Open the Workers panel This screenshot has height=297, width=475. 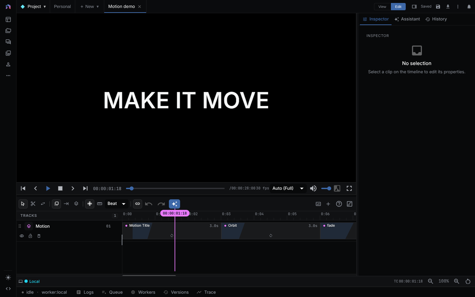(x=143, y=292)
